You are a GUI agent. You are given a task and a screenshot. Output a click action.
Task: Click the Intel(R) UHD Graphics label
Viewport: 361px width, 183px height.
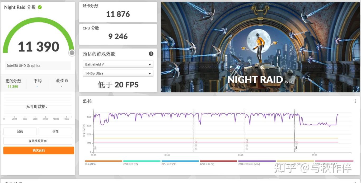click(x=24, y=66)
